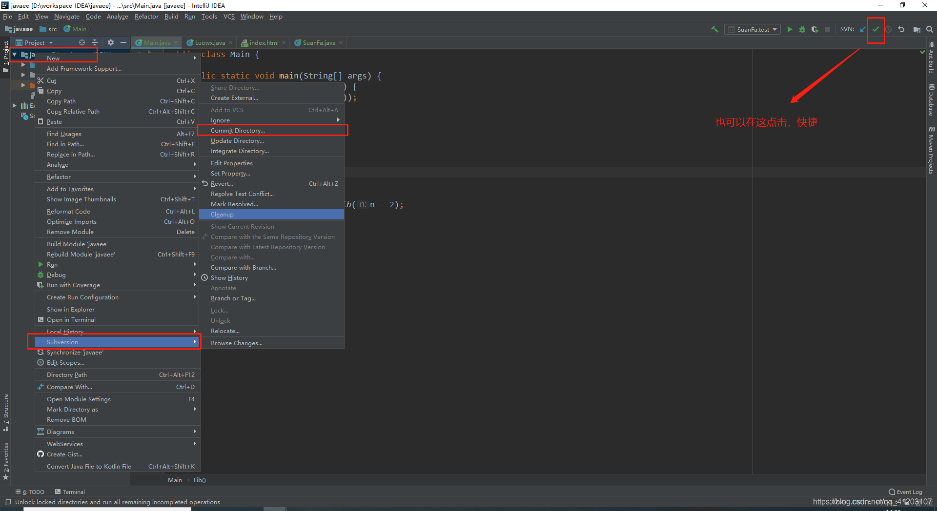Open the File menu
The width and height of the screenshot is (937, 511).
point(7,17)
